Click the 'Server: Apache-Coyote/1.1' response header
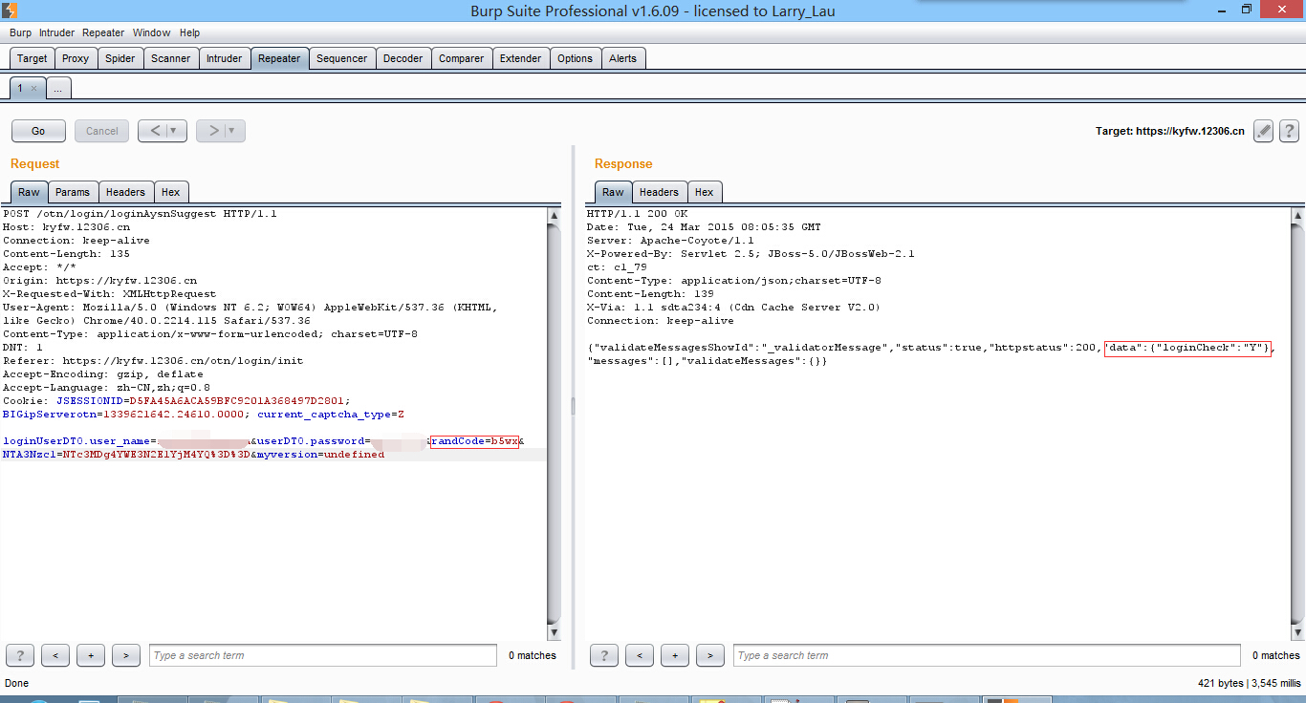 [670, 241]
